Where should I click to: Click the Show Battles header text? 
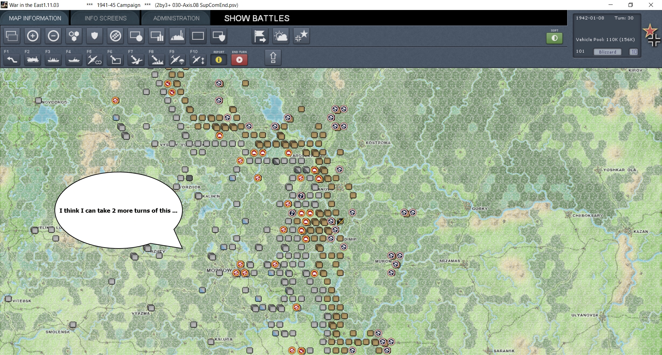click(257, 18)
